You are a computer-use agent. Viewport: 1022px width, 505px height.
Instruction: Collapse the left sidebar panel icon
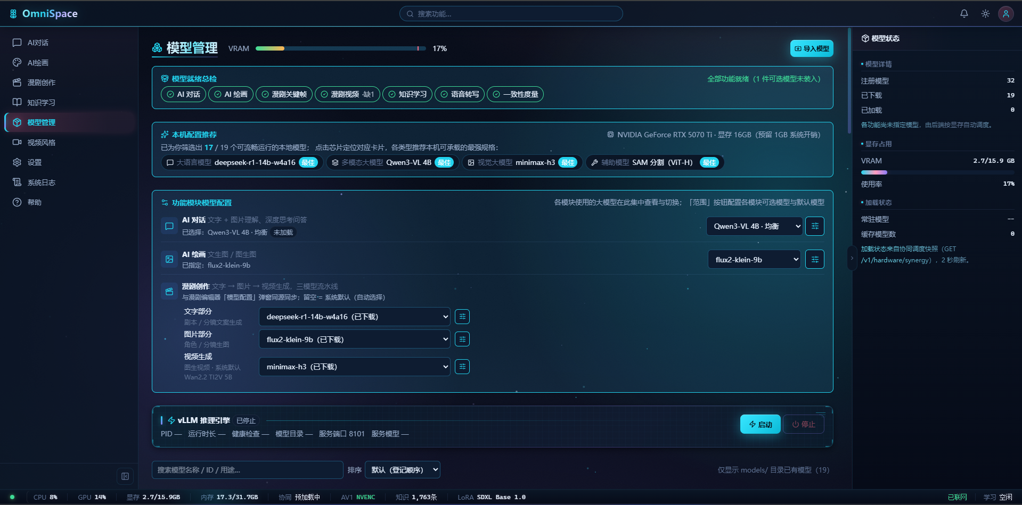(125, 476)
